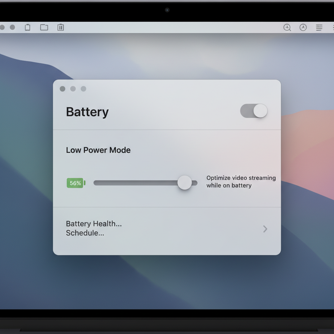
Task: Click the Low Power Mode label
Action: [98, 150]
